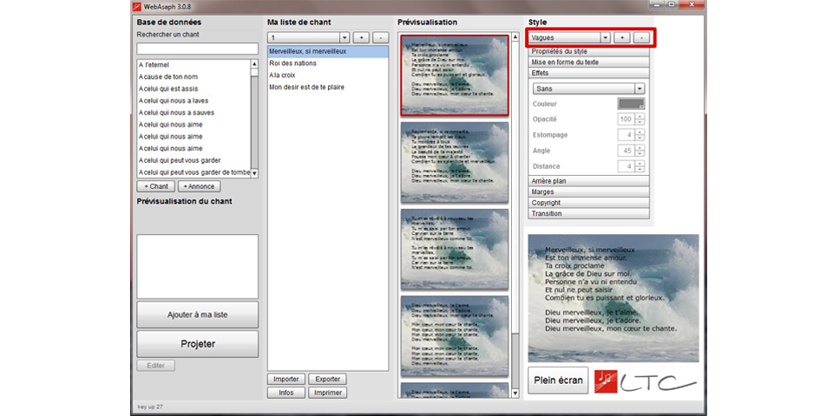Click the first preview slide thumbnail 'Merveilleux'

pos(455,75)
